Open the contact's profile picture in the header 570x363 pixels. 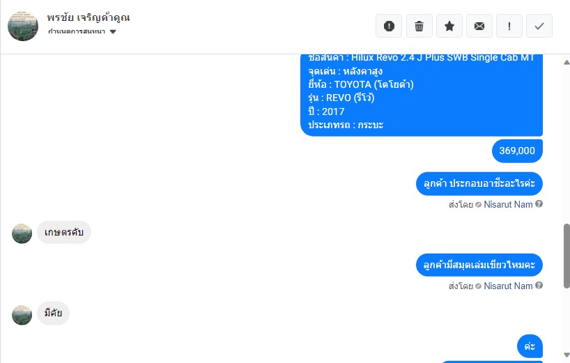point(23,26)
